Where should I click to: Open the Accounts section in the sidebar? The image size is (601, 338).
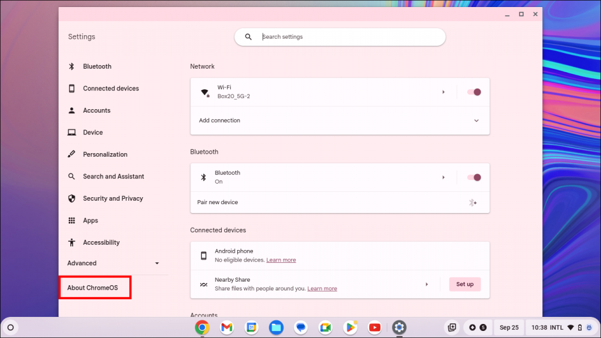pyautogui.click(x=97, y=110)
